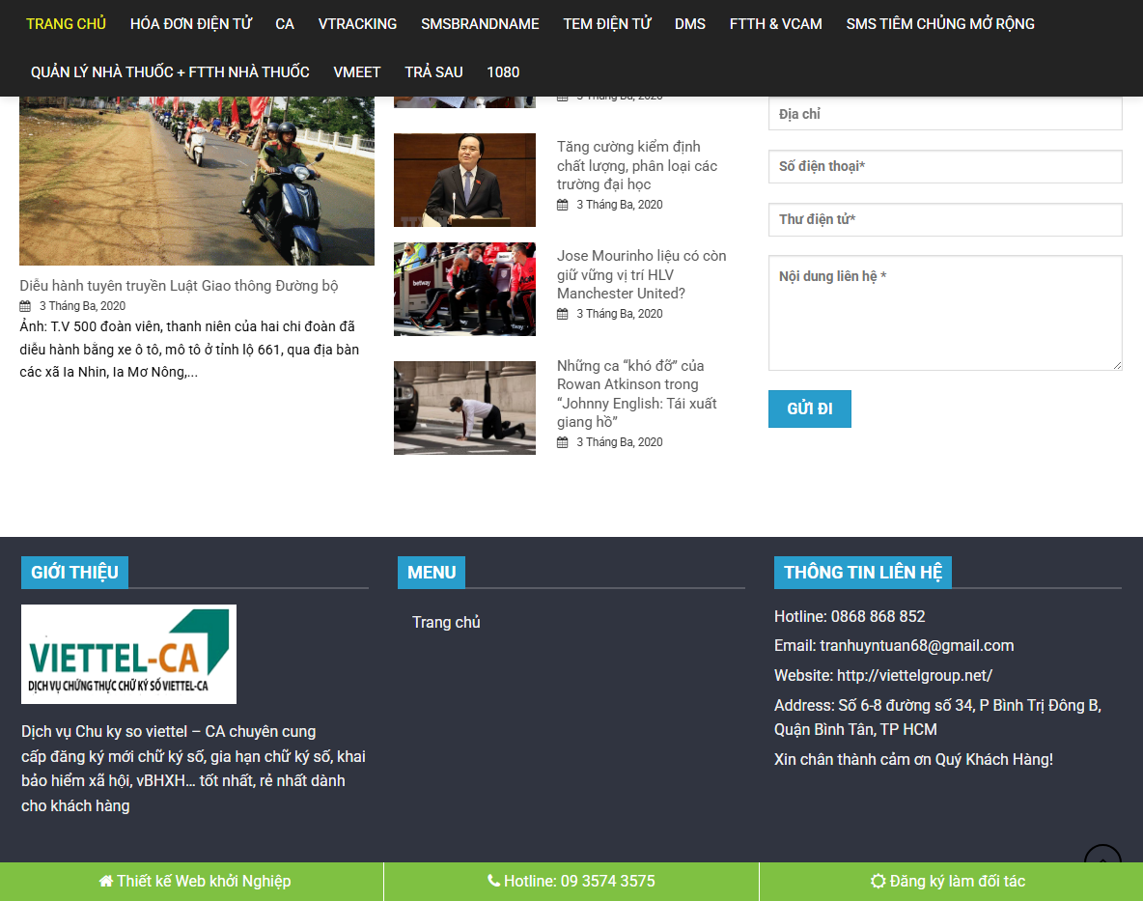Click the Thư điện tử field

pos(945,219)
